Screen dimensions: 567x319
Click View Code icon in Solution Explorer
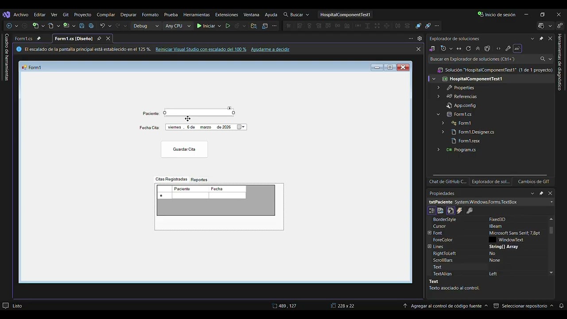[x=498, y=48]
